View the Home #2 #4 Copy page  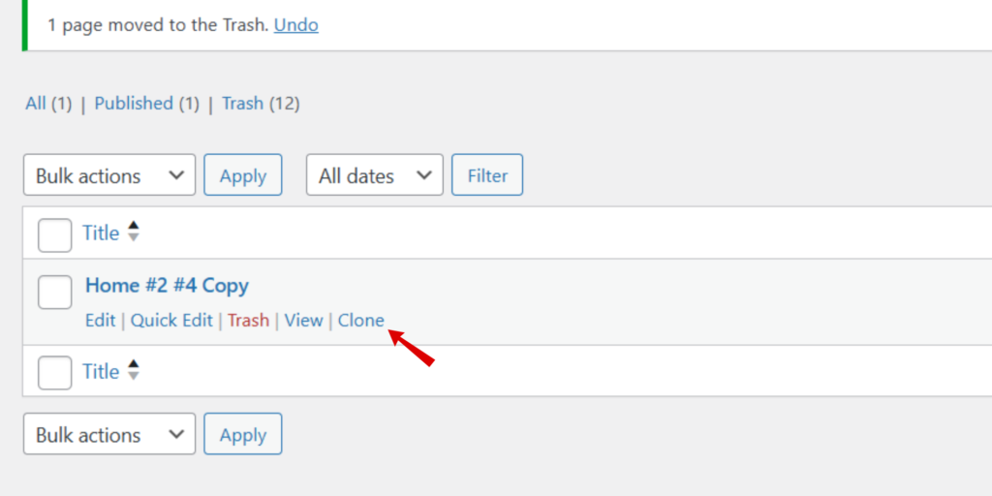303,320
